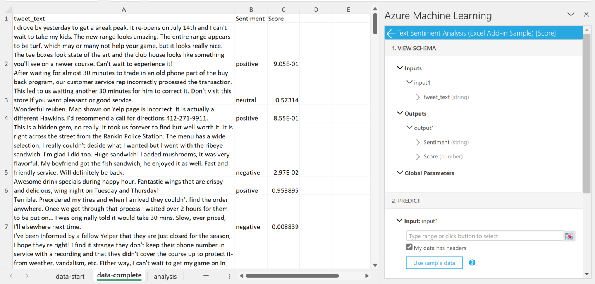Click the previous sheet navigation arrow
This screenshot has height=284, width=595.
coord(12,276)
